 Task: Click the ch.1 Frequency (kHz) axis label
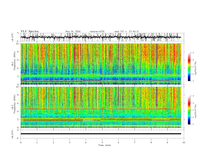(14, 61)
